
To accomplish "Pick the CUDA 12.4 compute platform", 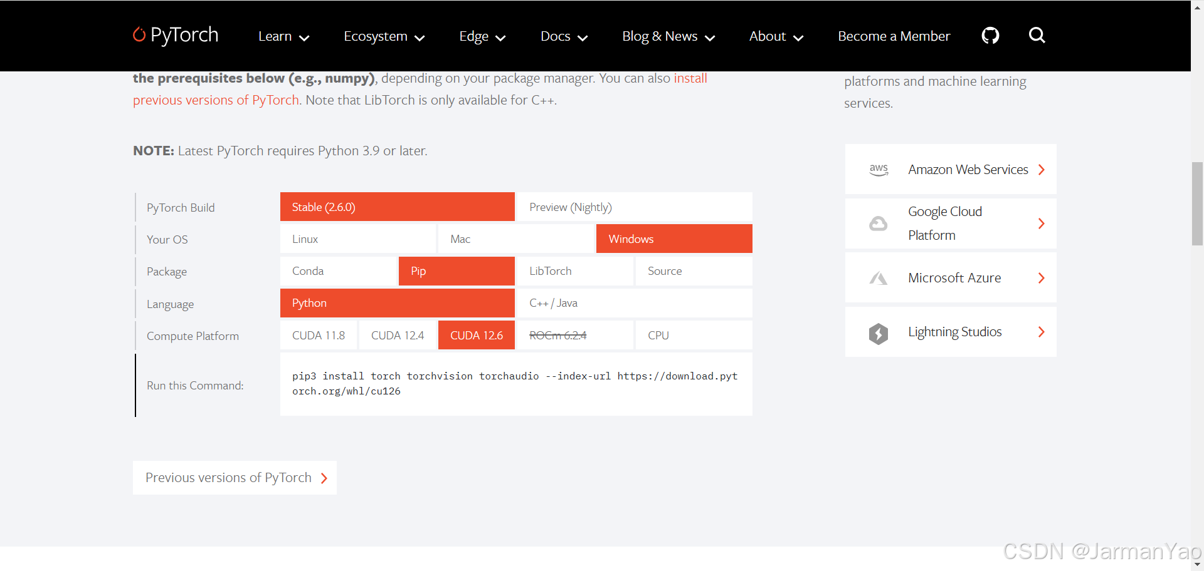I will coord(398,335).
